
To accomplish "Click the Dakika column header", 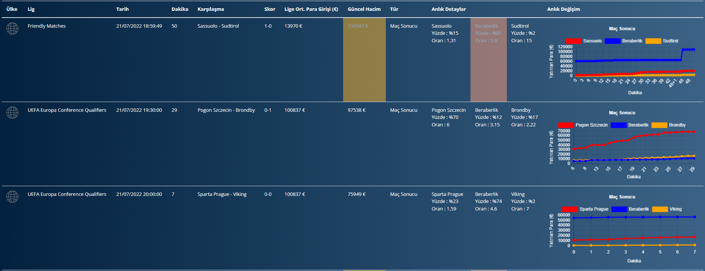I will tap(180, 9).
